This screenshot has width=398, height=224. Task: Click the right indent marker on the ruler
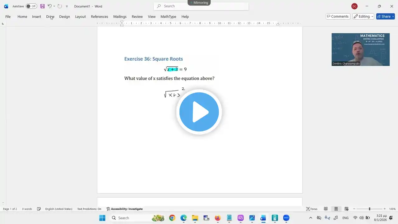[278, 24]
